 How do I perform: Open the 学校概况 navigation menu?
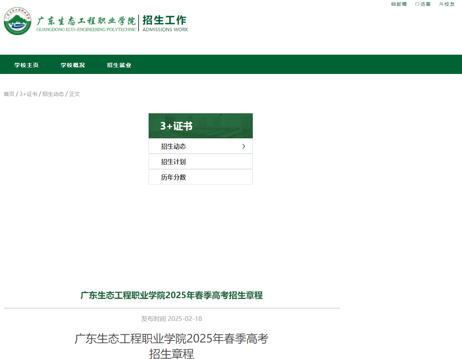[73, 65]
